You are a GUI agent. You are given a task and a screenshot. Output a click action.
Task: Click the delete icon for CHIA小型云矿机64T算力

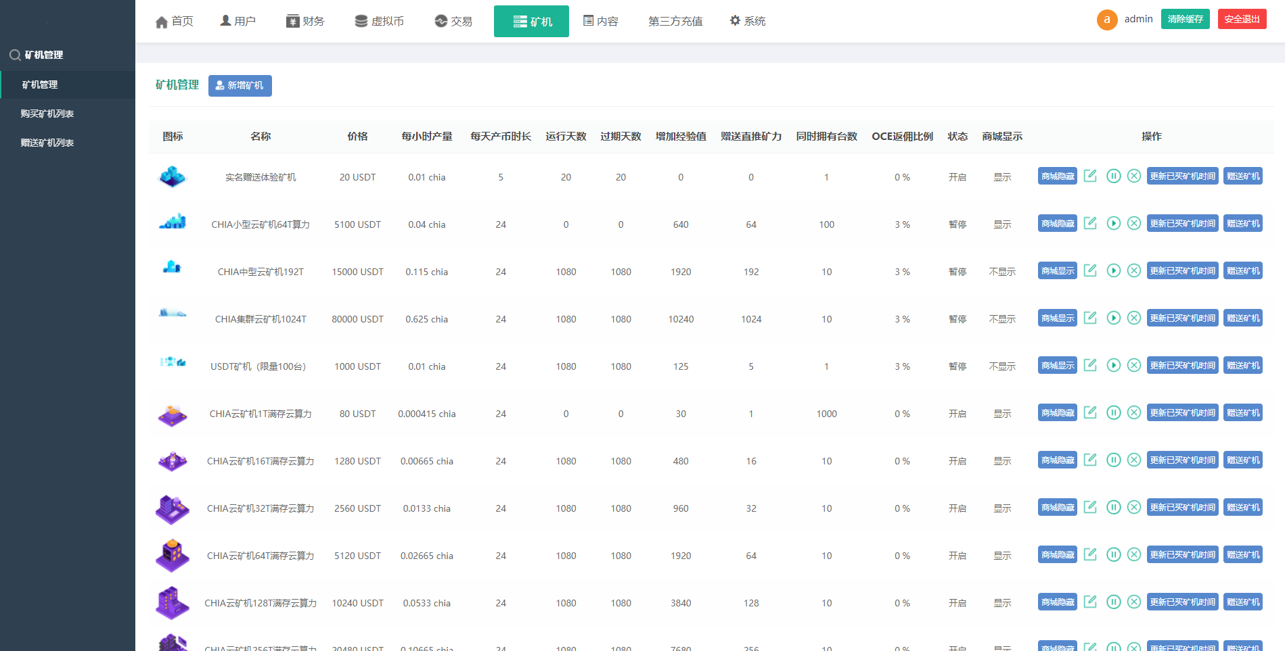pos(1135,223)
